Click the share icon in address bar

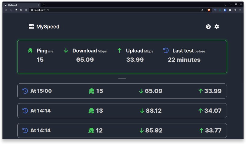(202, 10)
